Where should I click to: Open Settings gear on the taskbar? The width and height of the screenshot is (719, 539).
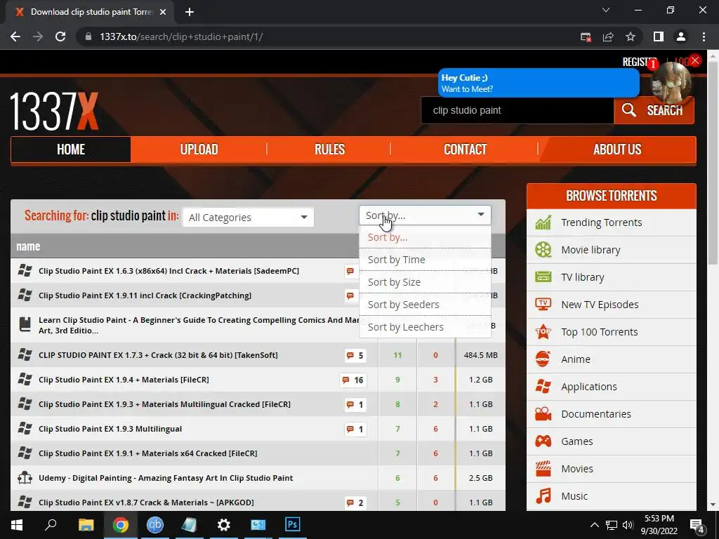coord(224,524)
